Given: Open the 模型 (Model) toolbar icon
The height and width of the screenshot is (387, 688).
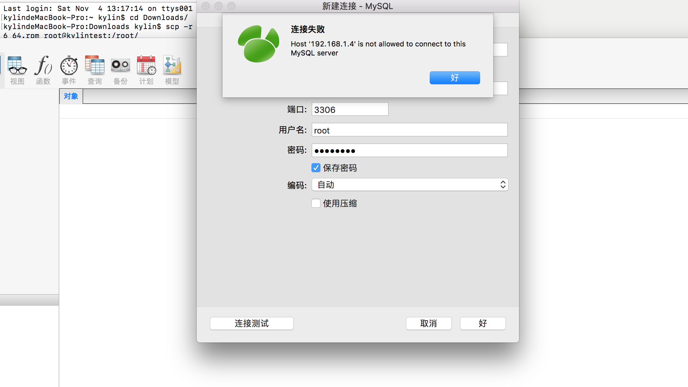Looking at the screenshot, I should point(172,70).
